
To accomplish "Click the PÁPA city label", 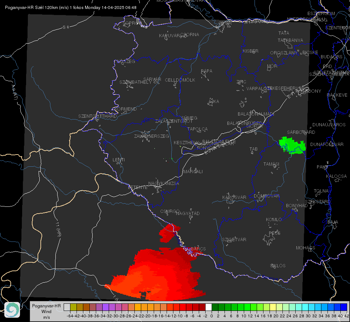I will pos(207,71).
